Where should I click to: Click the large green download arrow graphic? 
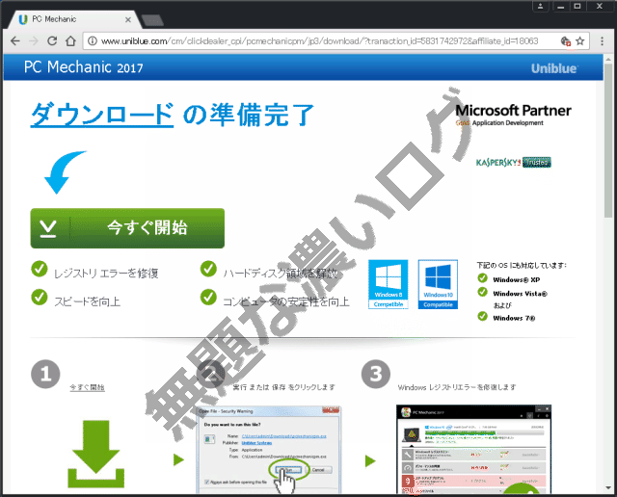pyautogui.click(x=96, y=455)
